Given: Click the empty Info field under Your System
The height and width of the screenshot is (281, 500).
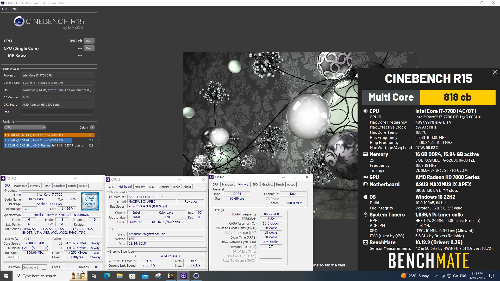Looking at the screenshot, I should click(58, 112).
